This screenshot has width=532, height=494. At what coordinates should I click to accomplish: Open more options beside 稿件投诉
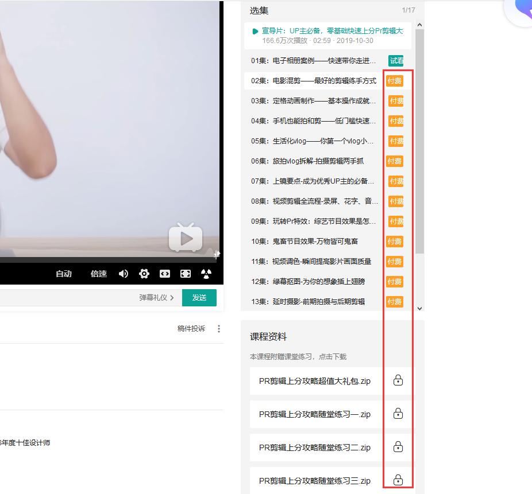pos(219,328)
